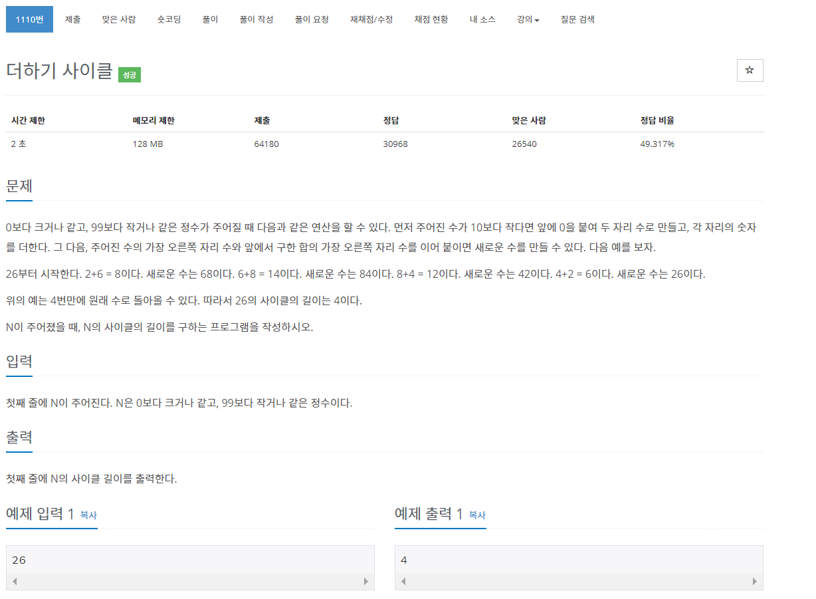The image size is (816, 599).
Task: Open the 맞은 사람 tab
Action: [119, 19]
